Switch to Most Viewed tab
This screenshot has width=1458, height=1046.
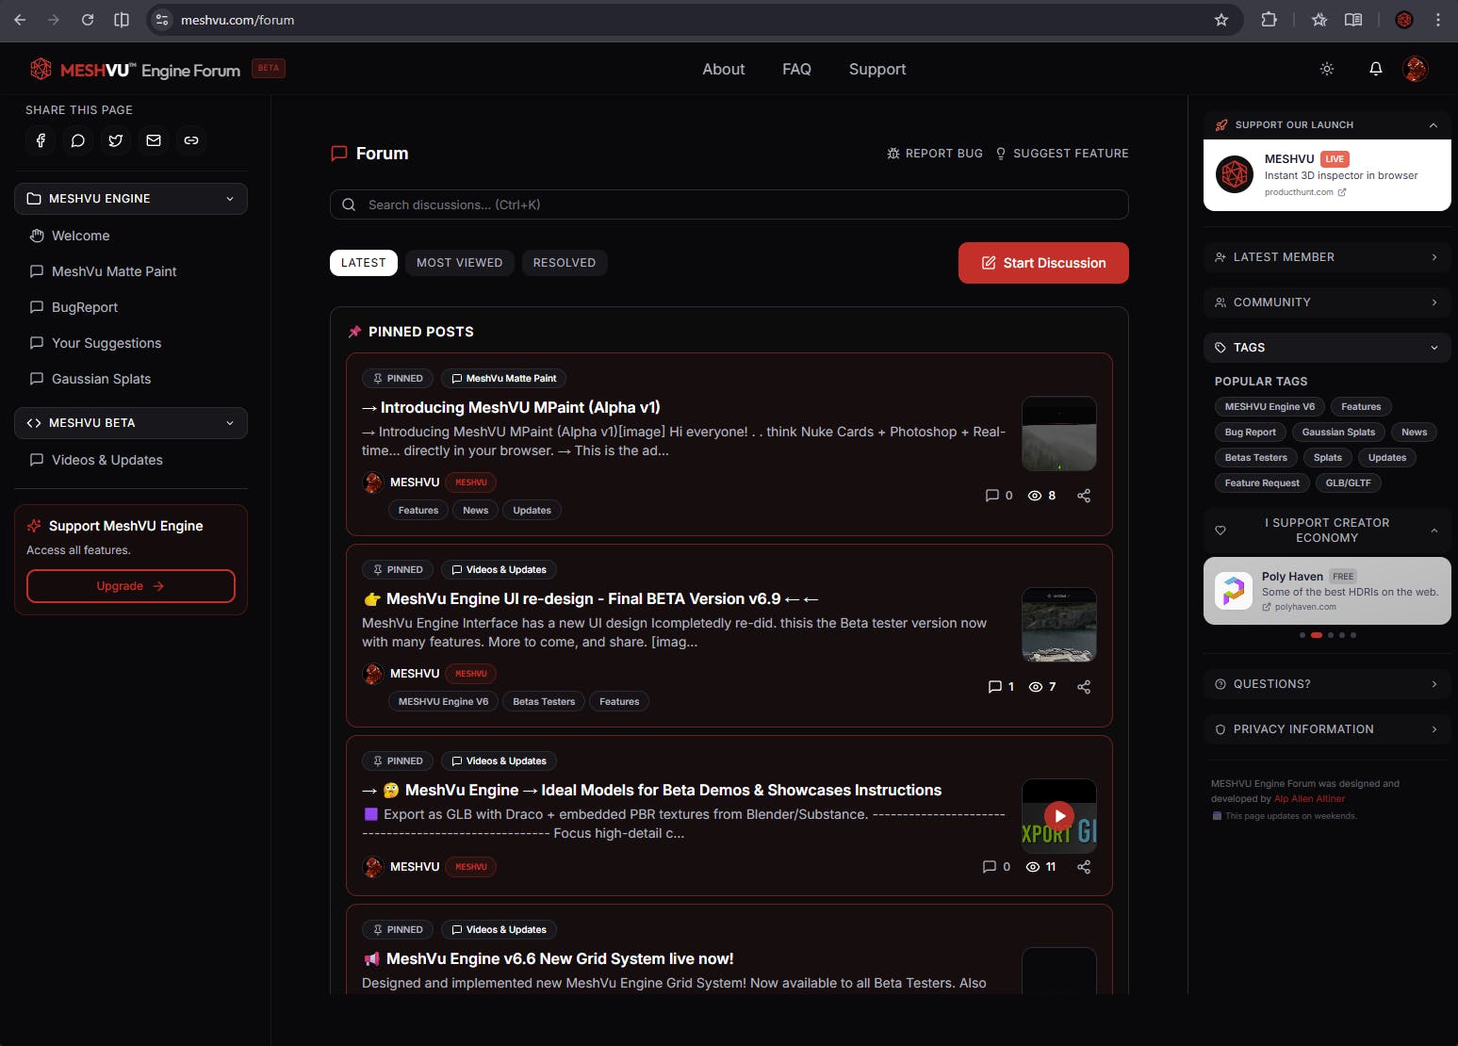(x=460, y=263)
